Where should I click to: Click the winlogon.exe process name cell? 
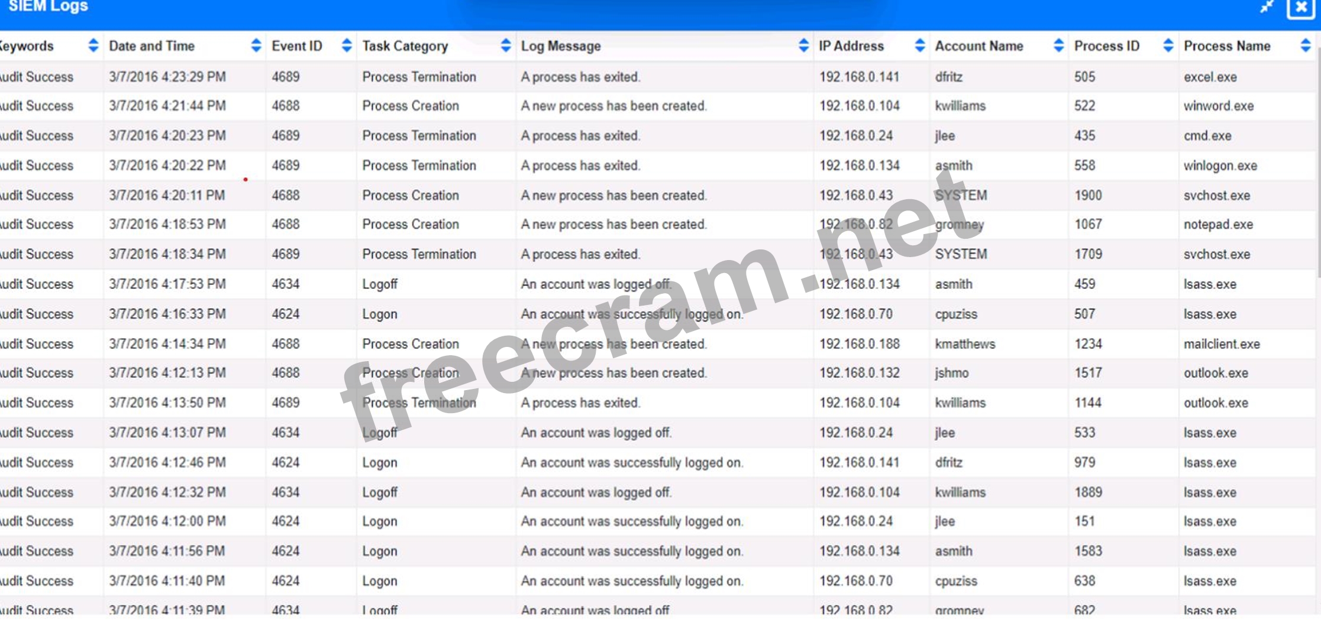[1220, 165]
